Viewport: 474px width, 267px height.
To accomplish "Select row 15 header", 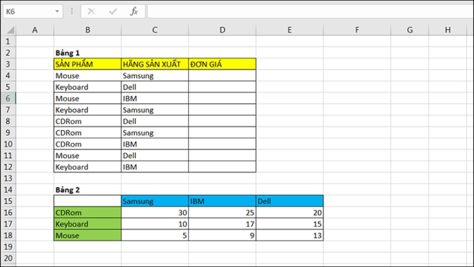I will click(x=8, y=201).
